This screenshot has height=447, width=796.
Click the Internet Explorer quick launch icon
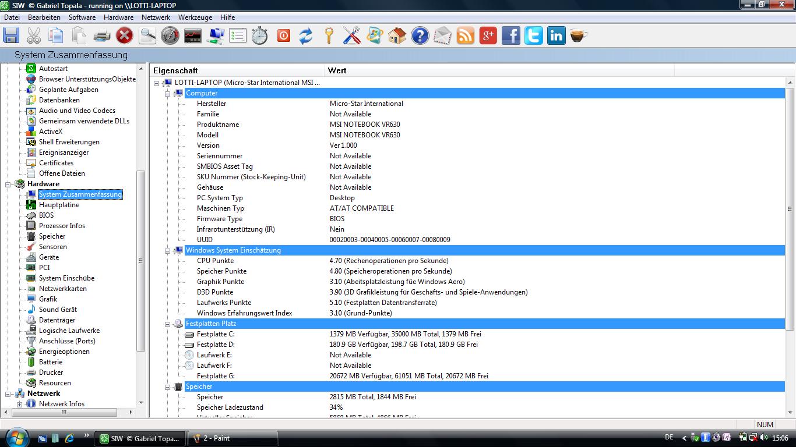[x=69, y=438]
